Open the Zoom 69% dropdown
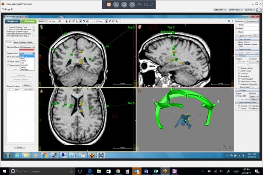This screenshot has width=263, height=175. pyautogui.click(x=236, y=9)
